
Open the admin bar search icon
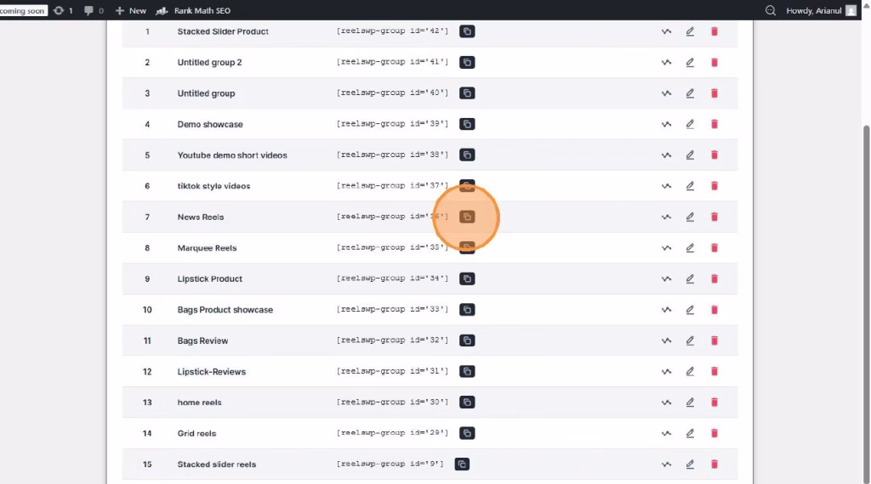tap(771, 10)
